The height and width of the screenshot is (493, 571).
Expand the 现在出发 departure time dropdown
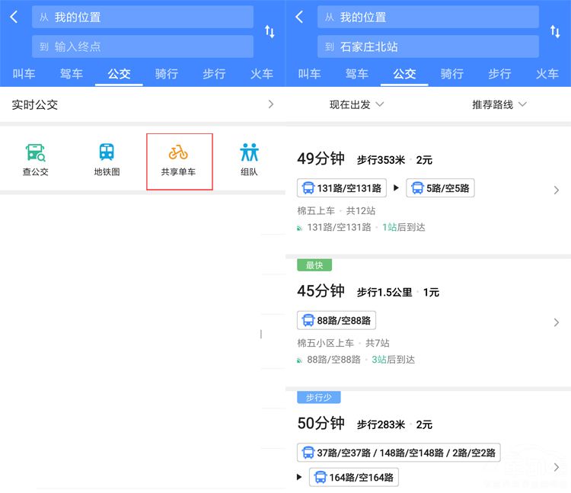[356, 104]
